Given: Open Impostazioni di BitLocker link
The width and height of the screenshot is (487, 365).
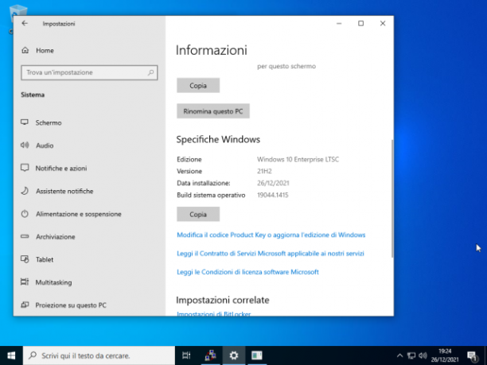Looking at the screenshot, I should [x=214, y=314].
